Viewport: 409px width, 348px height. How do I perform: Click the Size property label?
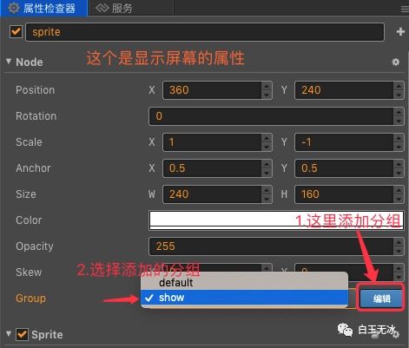click(x=26, y=194)
